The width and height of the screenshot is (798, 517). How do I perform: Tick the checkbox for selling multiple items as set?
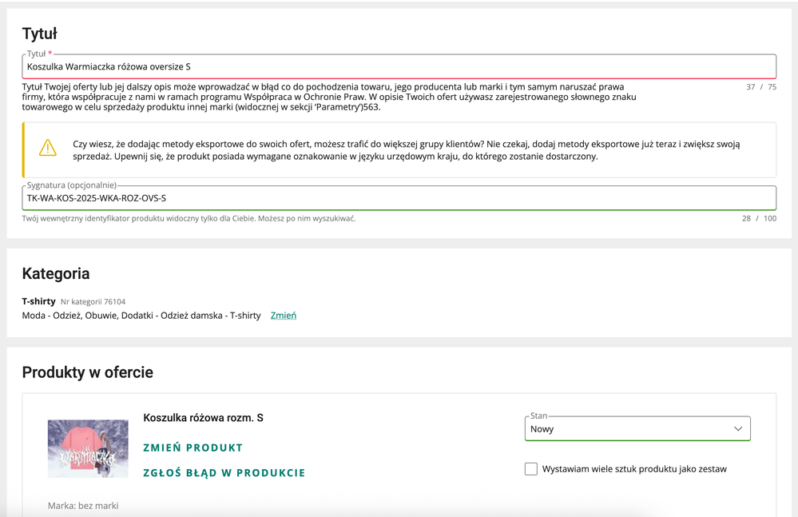click(x=531, y=469)
